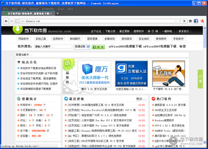Open the History menu
The width and height of the screenshot is (208, 149).
coord(34,8)
